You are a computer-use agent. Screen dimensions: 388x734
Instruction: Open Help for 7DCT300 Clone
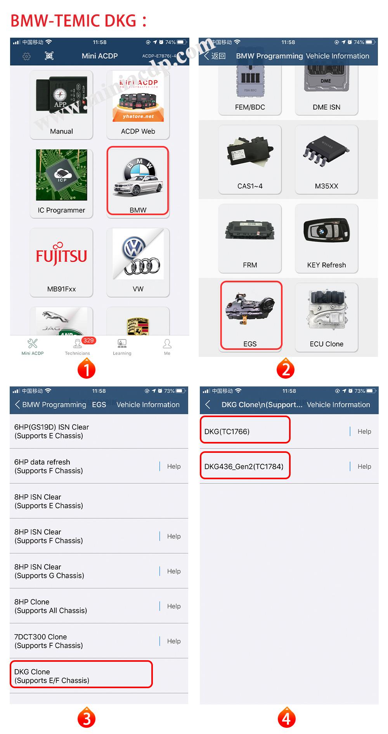pos(173,641)
